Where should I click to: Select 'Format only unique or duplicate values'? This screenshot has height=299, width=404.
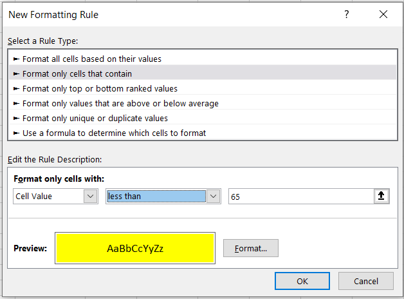(x=95, y=118)
